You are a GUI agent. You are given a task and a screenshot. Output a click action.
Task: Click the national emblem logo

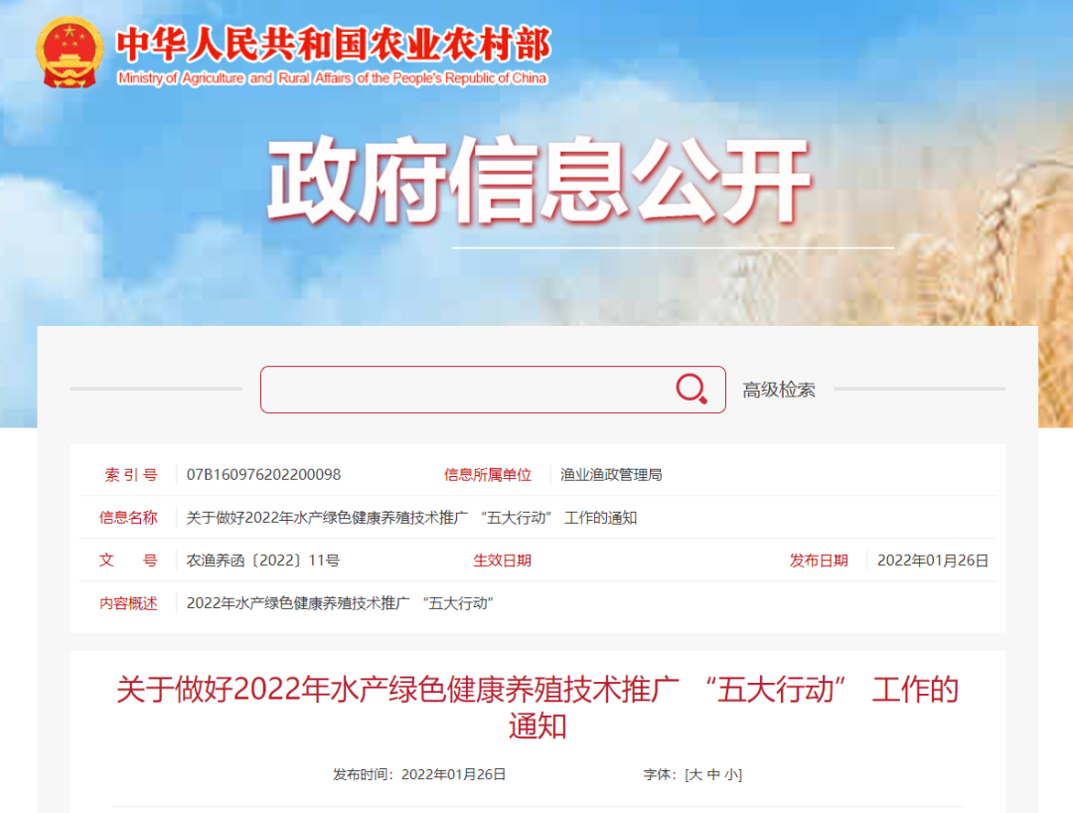[x=70, y=53]
